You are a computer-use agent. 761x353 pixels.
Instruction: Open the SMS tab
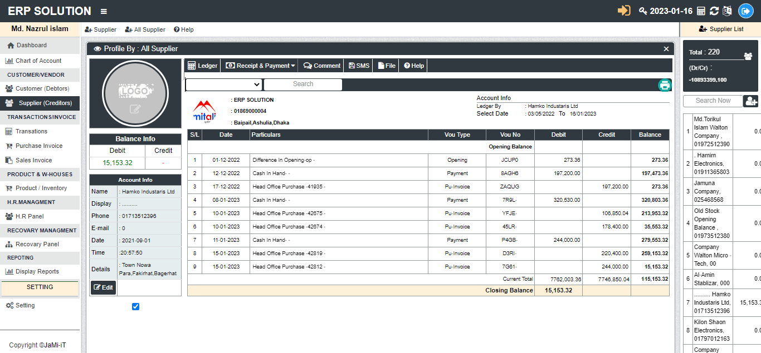tap(359, 66)
